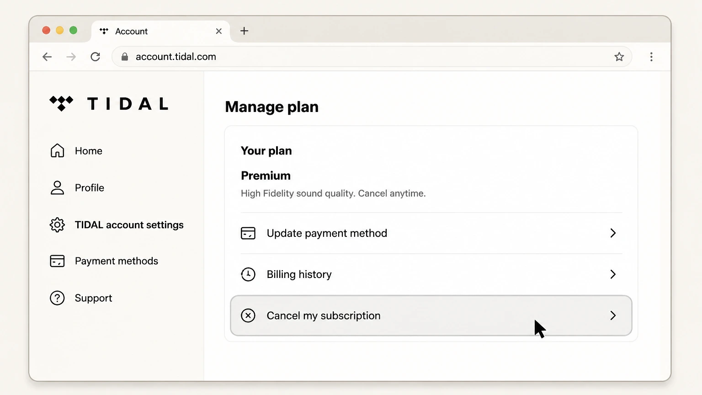The height and width of the screenshot is (395, 702).
Task: Select the Account browser tab
Action: 160,31
